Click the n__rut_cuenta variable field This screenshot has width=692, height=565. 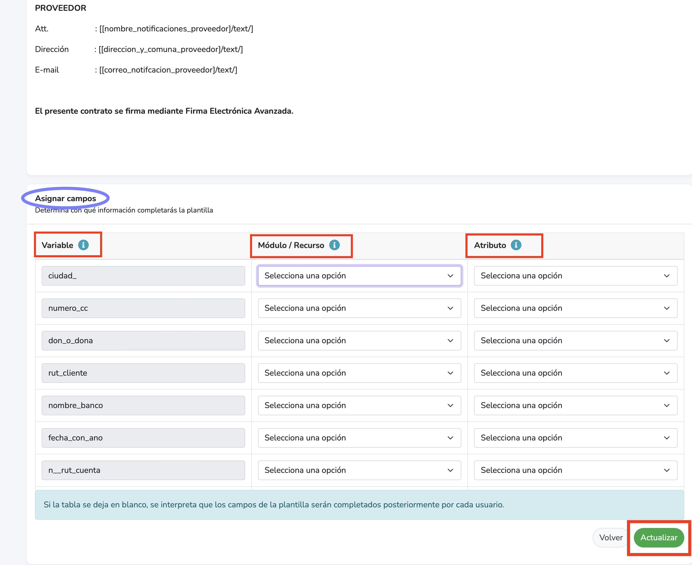(x=143, y=470)
